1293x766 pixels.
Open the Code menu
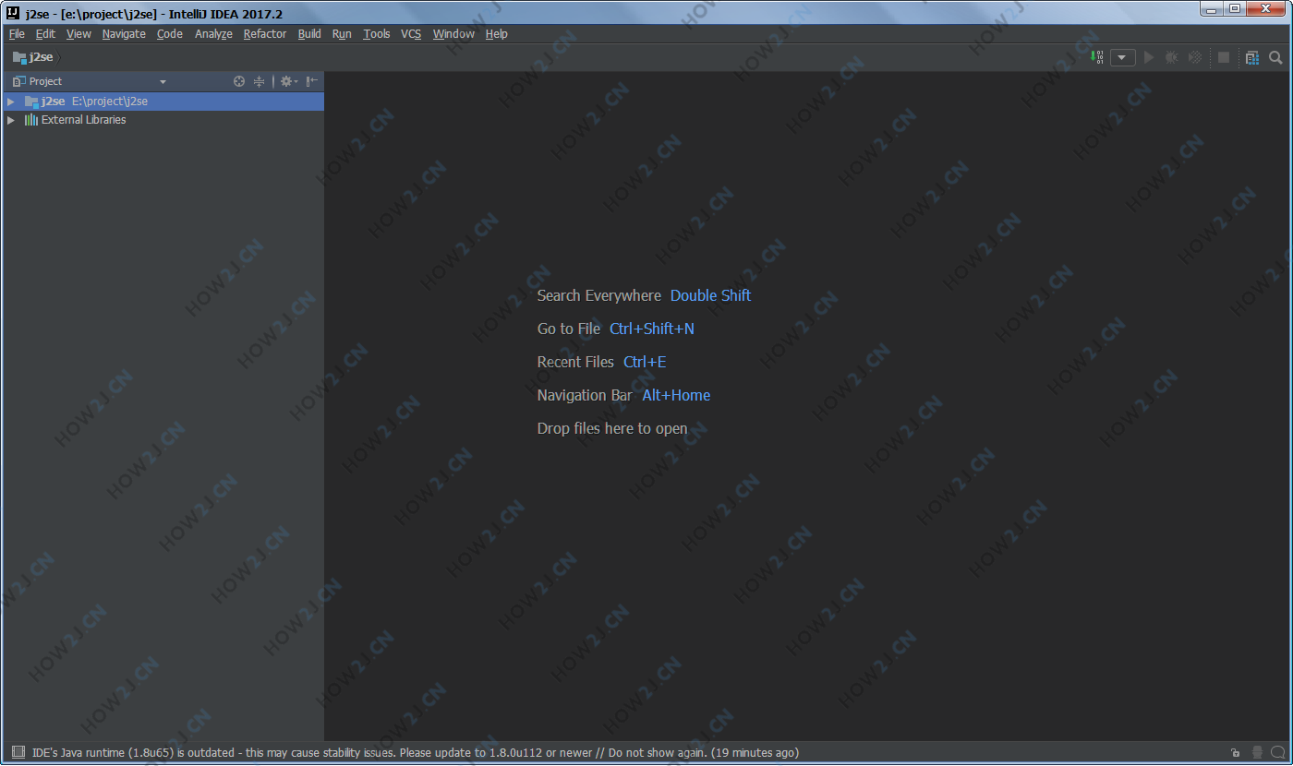pyautogui.click(x=170, y=34)
